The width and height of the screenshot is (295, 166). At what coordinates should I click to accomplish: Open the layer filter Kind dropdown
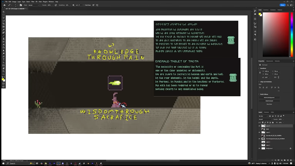(263, 116)
